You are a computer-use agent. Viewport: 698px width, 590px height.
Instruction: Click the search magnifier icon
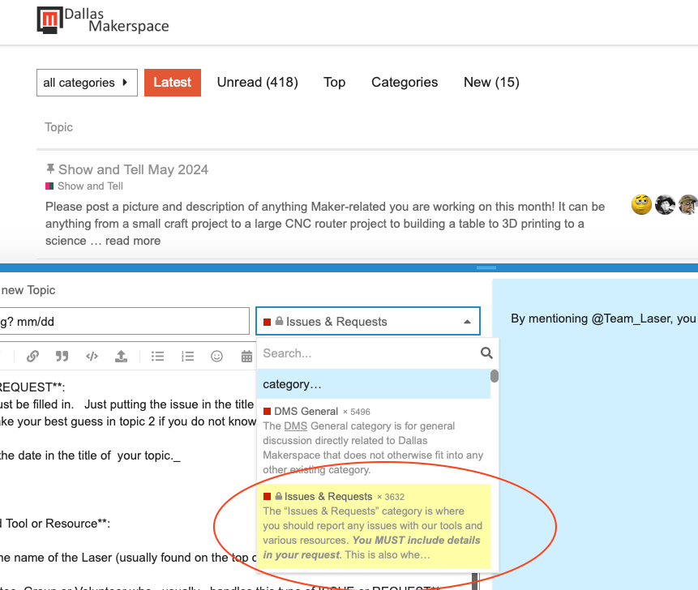486,353
